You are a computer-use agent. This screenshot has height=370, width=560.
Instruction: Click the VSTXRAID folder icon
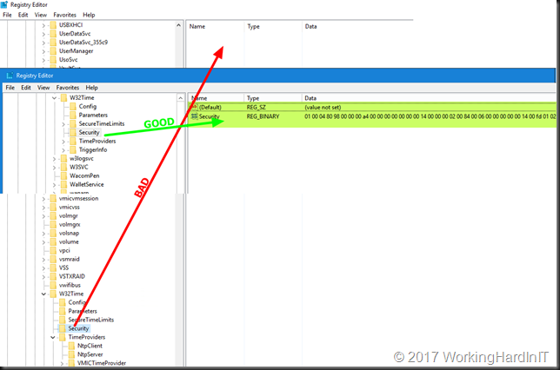tap(53, 276)
